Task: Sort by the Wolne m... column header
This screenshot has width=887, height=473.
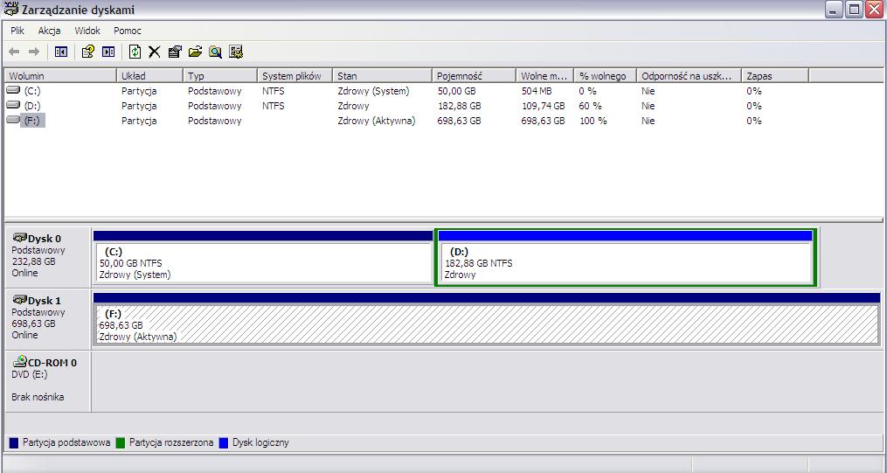Action: 544,75
